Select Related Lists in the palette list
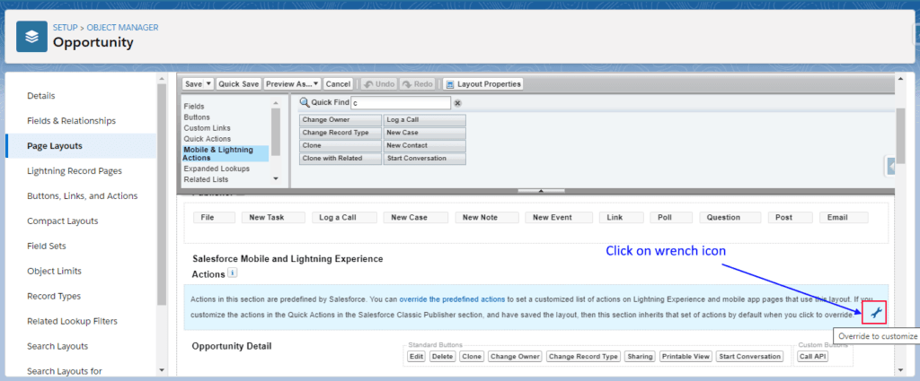The width and height of the screenshot is (920, 381). coord(206,179)
